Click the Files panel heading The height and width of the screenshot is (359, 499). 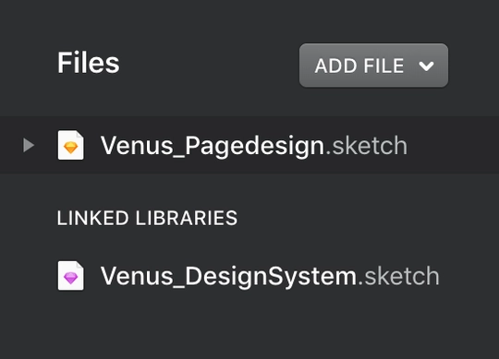click(x=89, y=63)
